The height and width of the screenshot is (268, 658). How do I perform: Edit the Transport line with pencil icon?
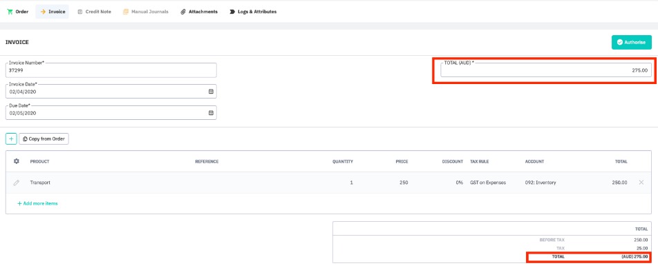[x=17, y=183]
